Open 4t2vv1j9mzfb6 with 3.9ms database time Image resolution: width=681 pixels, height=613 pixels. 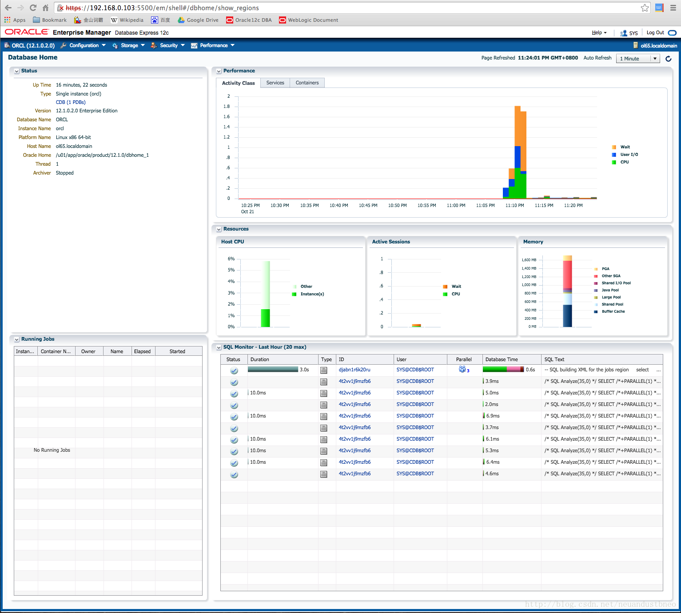tap(354, 381)
